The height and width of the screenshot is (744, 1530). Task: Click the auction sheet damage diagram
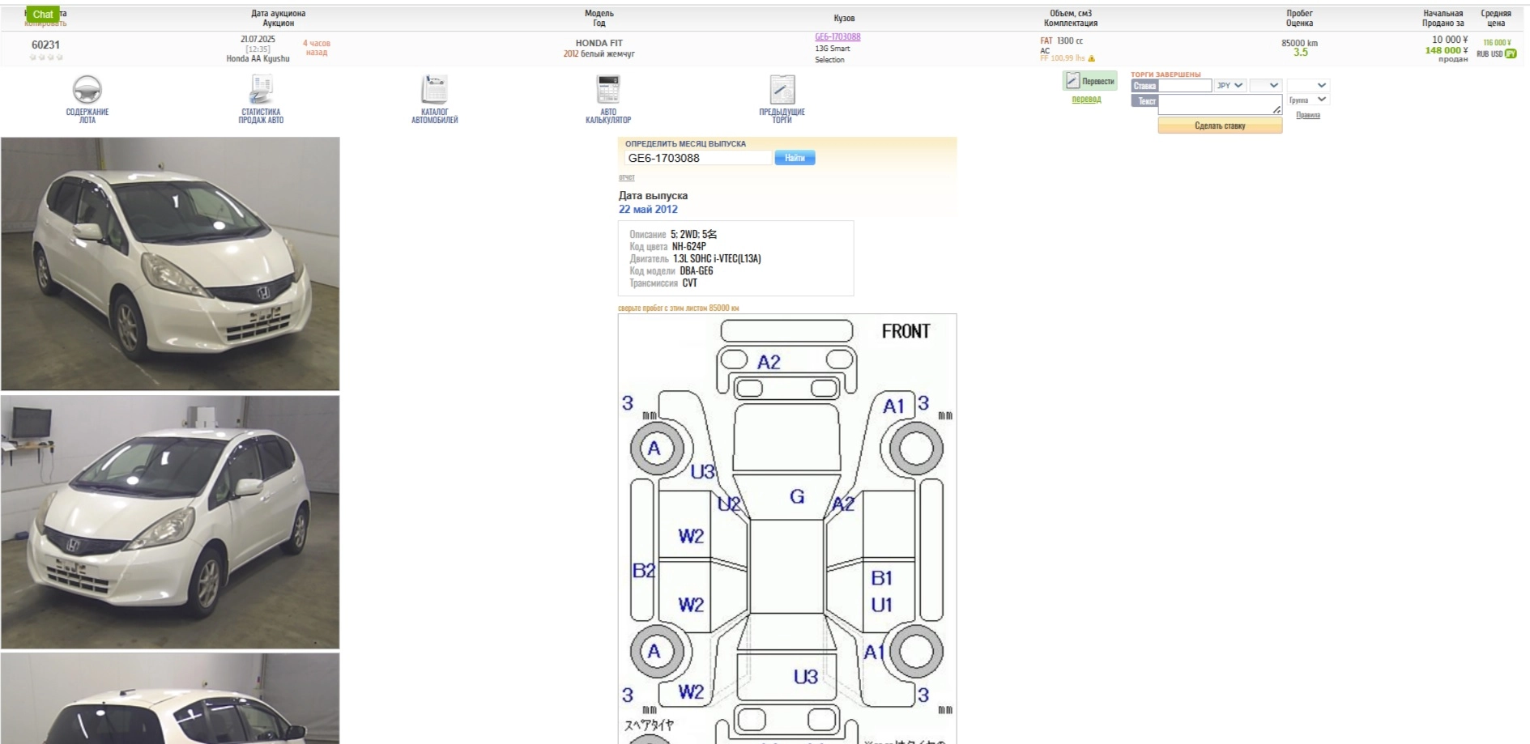pyautogui.click(x=787, y=529)
